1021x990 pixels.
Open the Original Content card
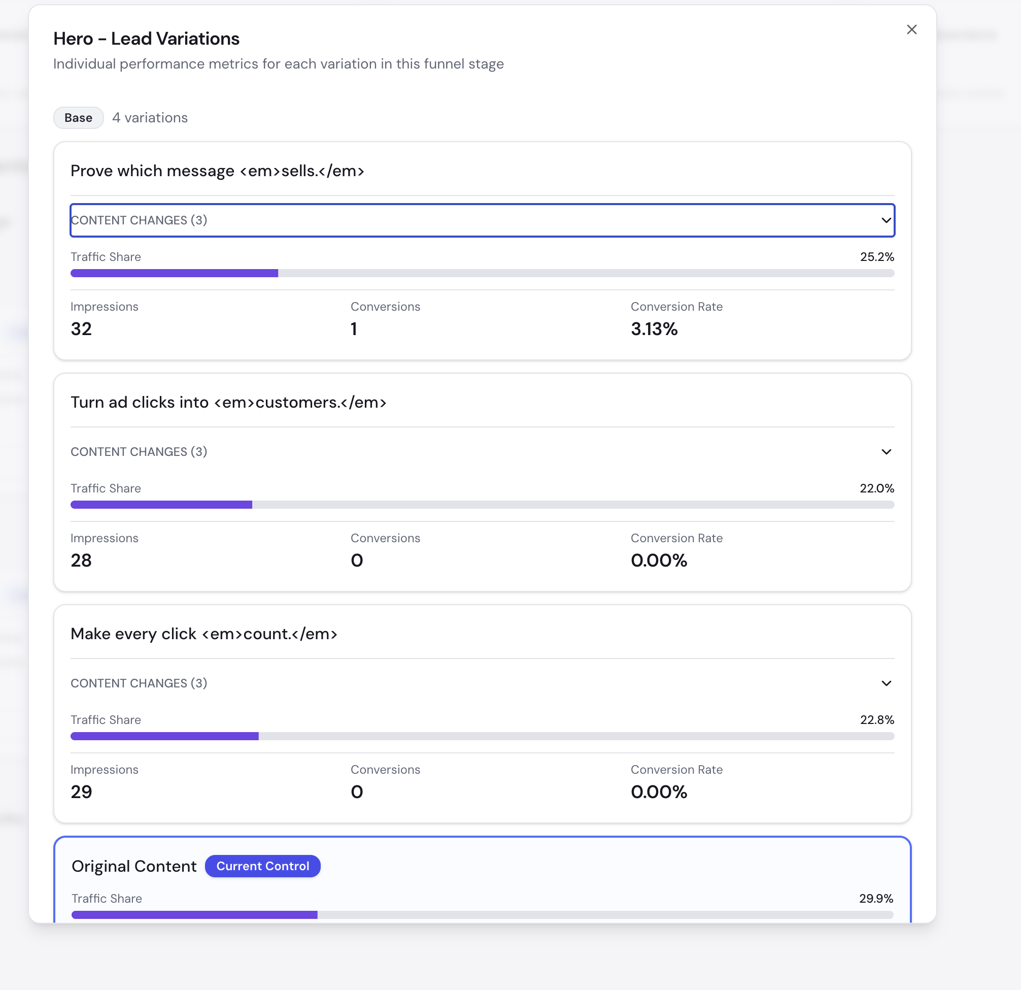(x=134, y=866)
